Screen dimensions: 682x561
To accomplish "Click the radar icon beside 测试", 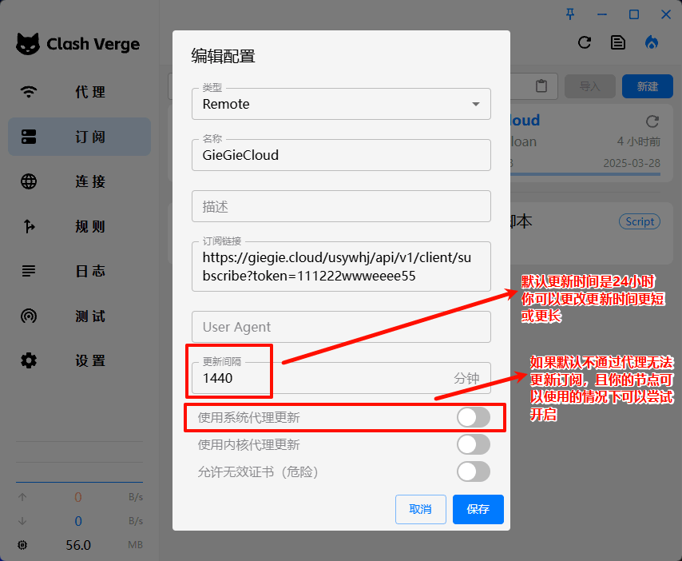I will pos(29,316).
